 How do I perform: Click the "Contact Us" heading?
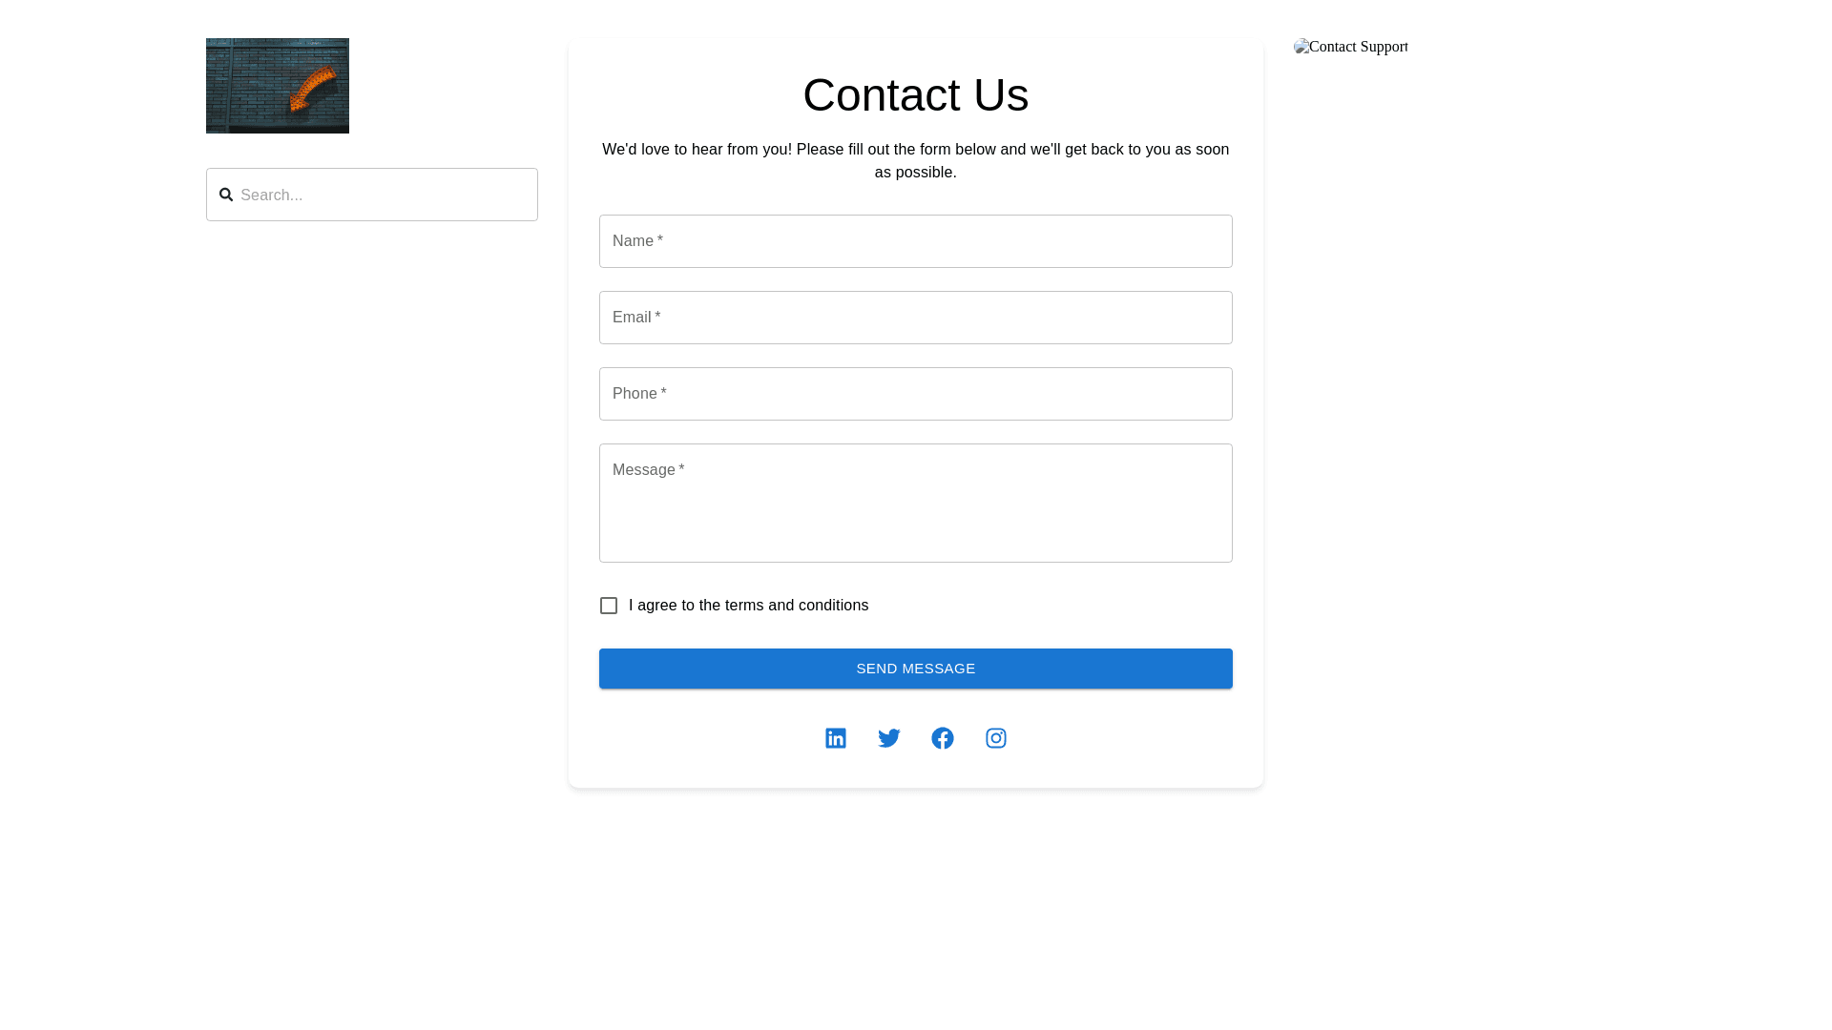[915, 94]
